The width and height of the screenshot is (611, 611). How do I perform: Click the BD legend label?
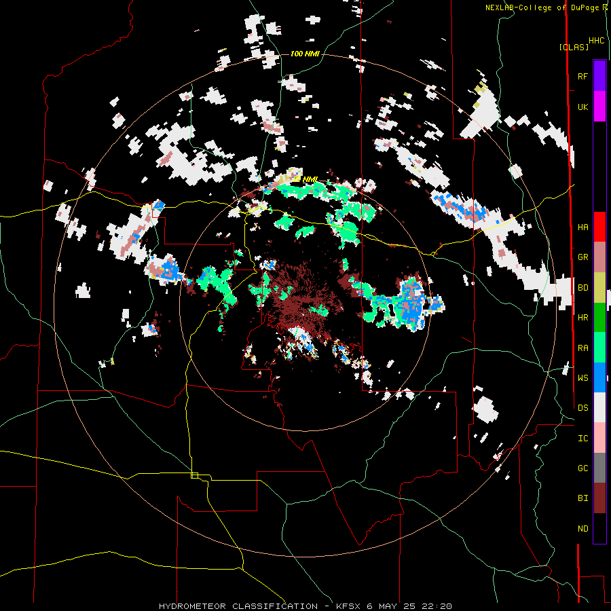[582, 288]
